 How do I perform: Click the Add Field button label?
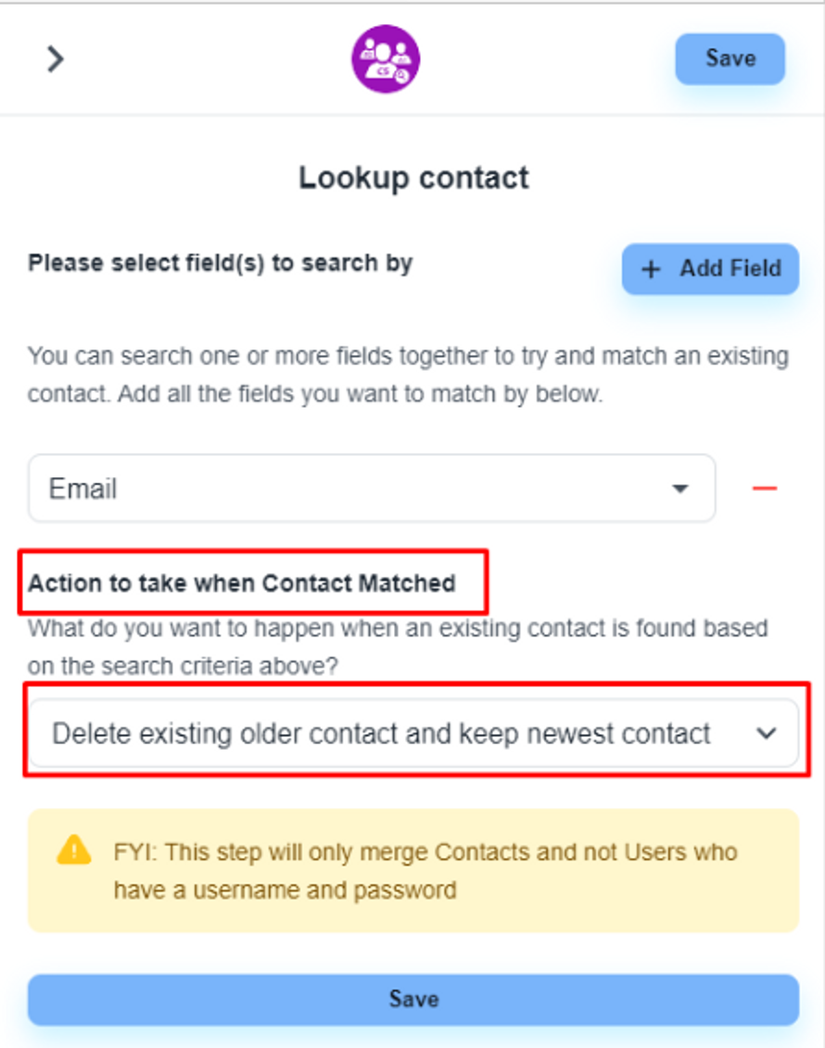click(730, 269)
